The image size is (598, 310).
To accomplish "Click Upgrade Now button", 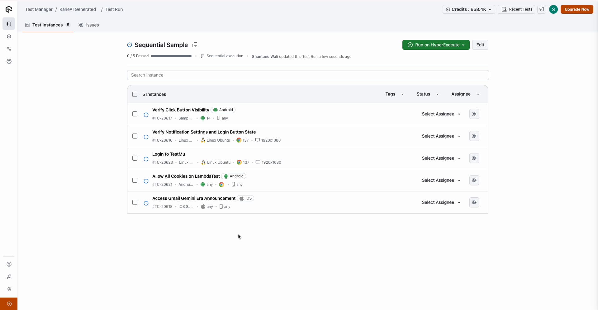I will click(x=577, y=9).
